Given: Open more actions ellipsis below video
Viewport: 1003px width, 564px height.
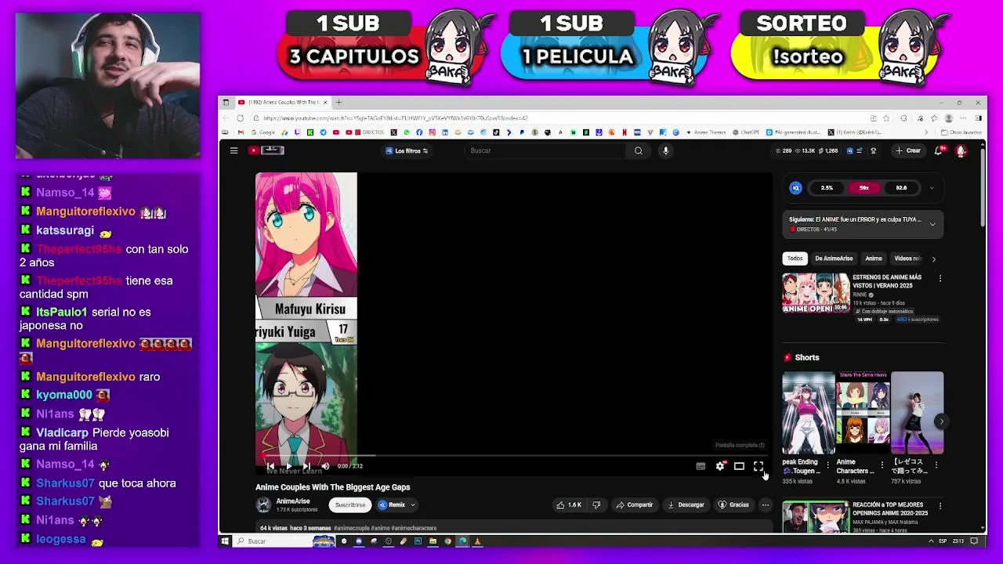Looking at the screenshot, I should point(766,505).
